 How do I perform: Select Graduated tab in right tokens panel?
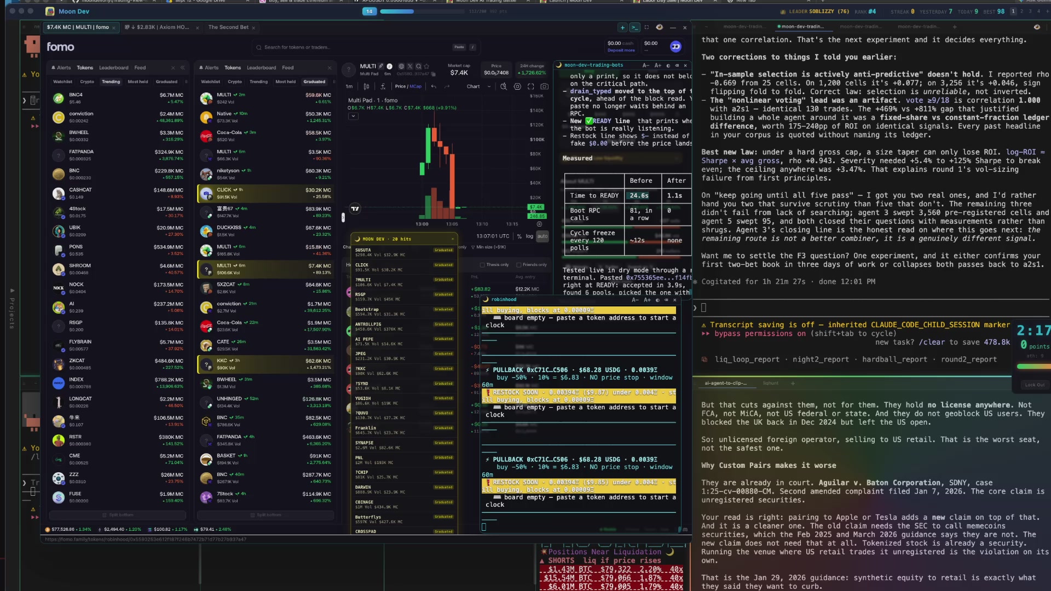(x=314, y=82)
